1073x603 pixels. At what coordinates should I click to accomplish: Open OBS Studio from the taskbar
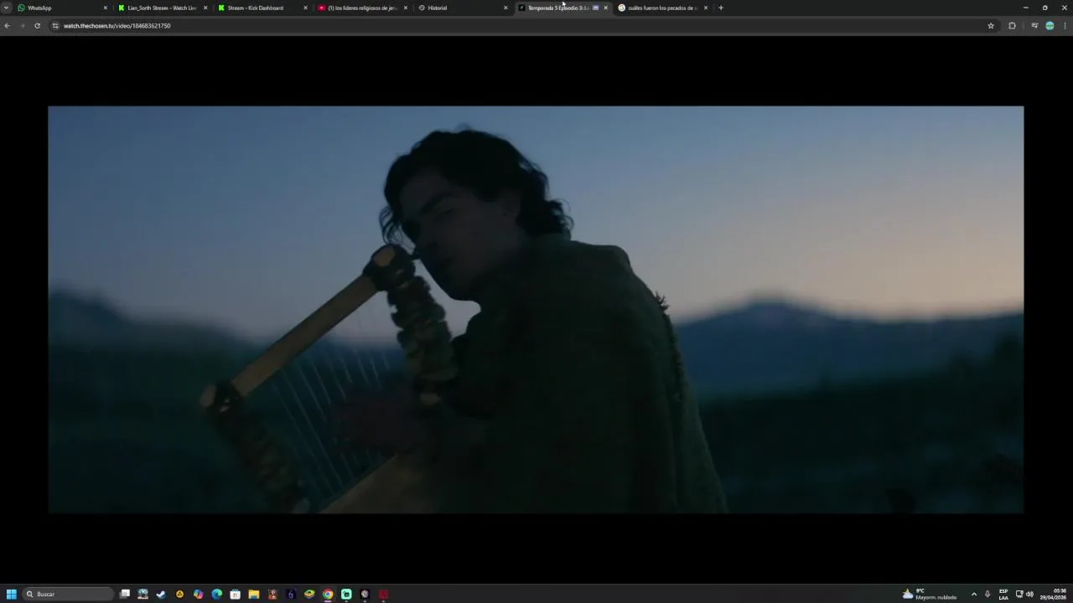365,594
